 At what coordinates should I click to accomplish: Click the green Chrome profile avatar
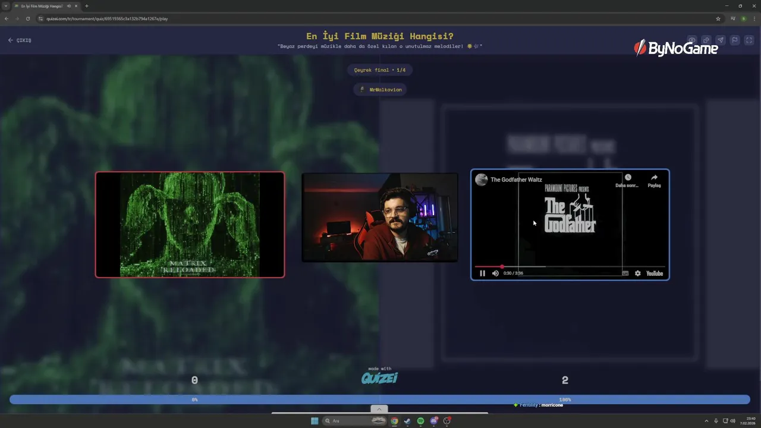point(743,18)
